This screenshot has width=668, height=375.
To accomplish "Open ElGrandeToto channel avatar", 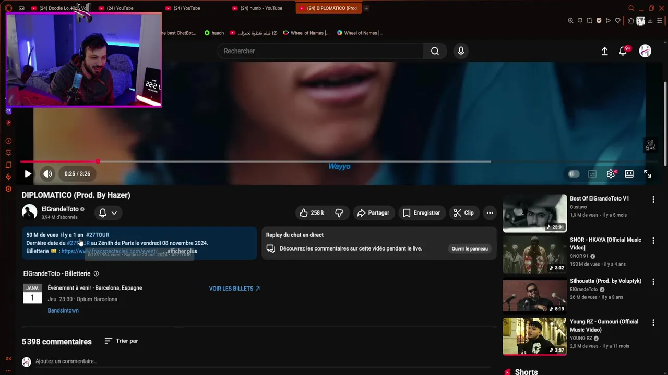I will (x=29, y=212).
